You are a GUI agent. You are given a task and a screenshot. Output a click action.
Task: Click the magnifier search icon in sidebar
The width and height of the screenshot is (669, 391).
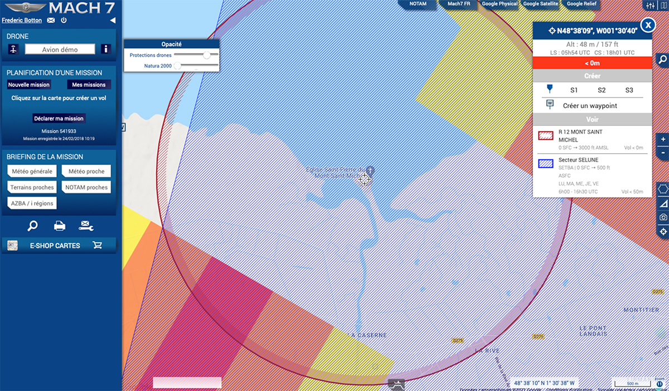33,226
